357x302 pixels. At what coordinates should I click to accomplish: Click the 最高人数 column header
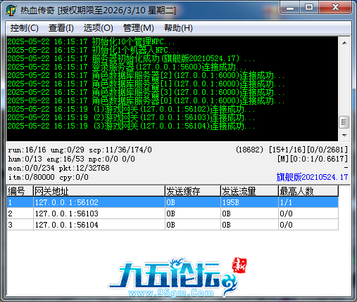(308, 191)
